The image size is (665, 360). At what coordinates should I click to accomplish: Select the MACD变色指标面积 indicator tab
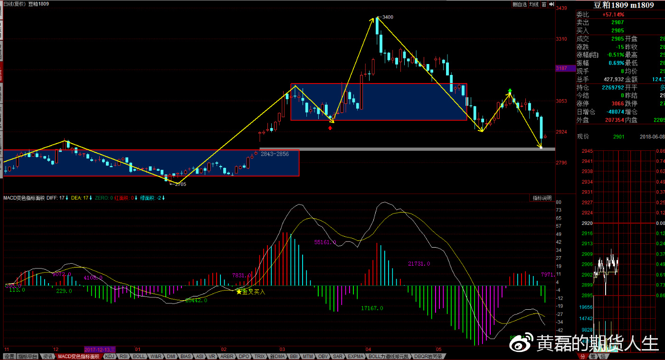(x=78, y=356)
